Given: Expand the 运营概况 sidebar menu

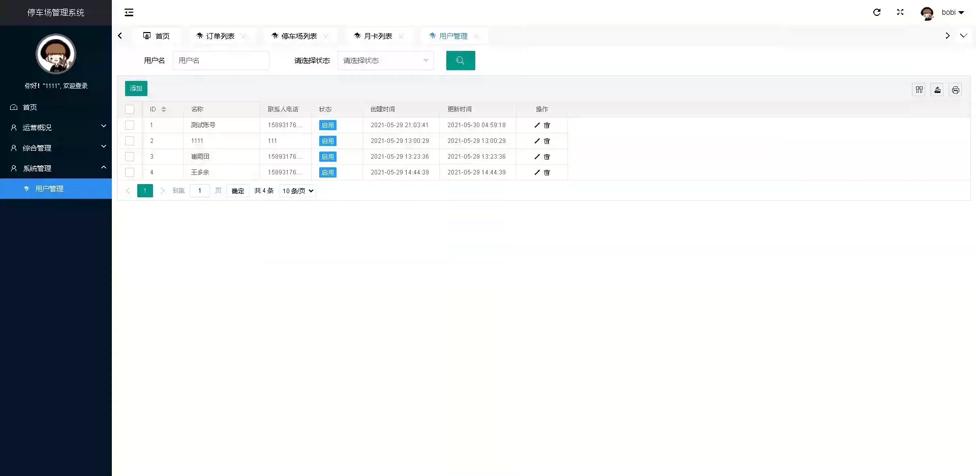Looking at the screenshot, I should click(x=56, y=128).
